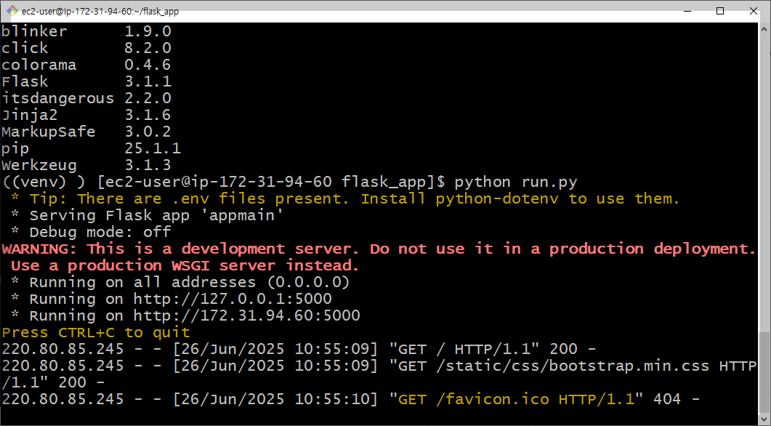Click the Serving Flask app 'appmain' line

tap(147, 215)
